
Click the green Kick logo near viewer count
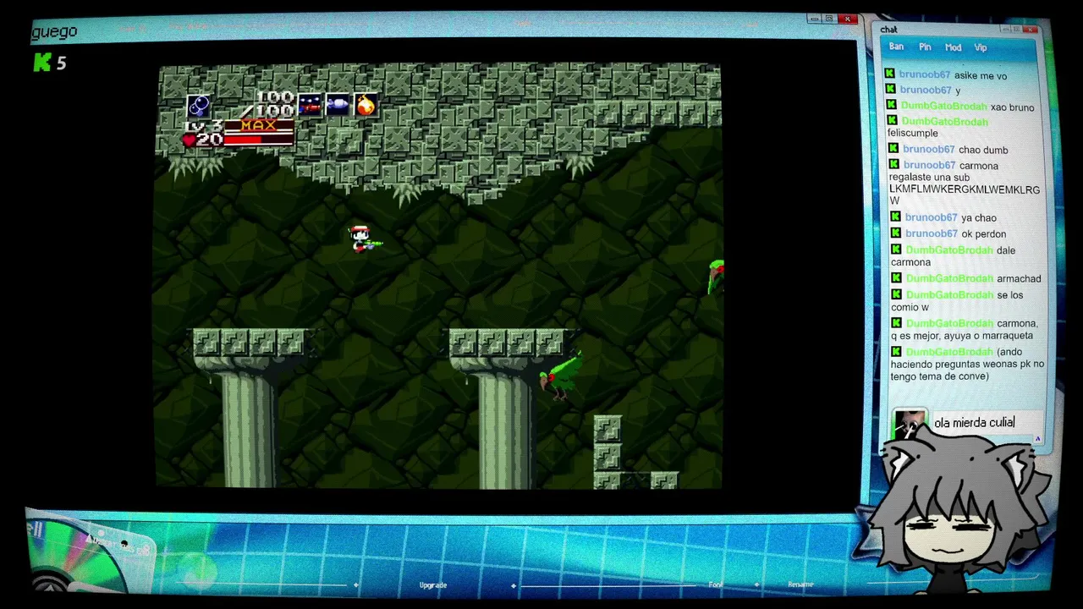point(42,62)
